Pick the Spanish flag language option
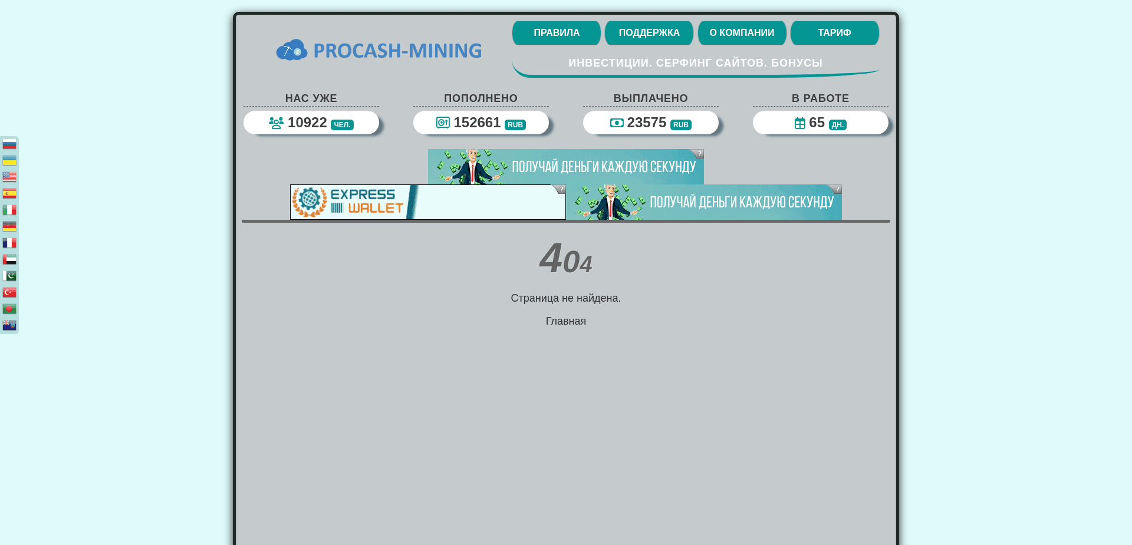This screenshot has width=1132, height=545. click(9, 193)
